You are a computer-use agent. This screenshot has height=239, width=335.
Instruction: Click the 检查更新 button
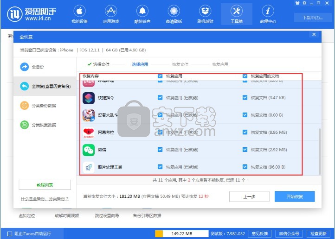click(x=318, y=233)
